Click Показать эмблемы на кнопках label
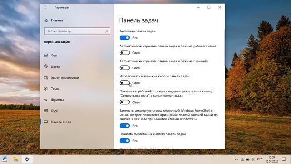 [152, 134]
